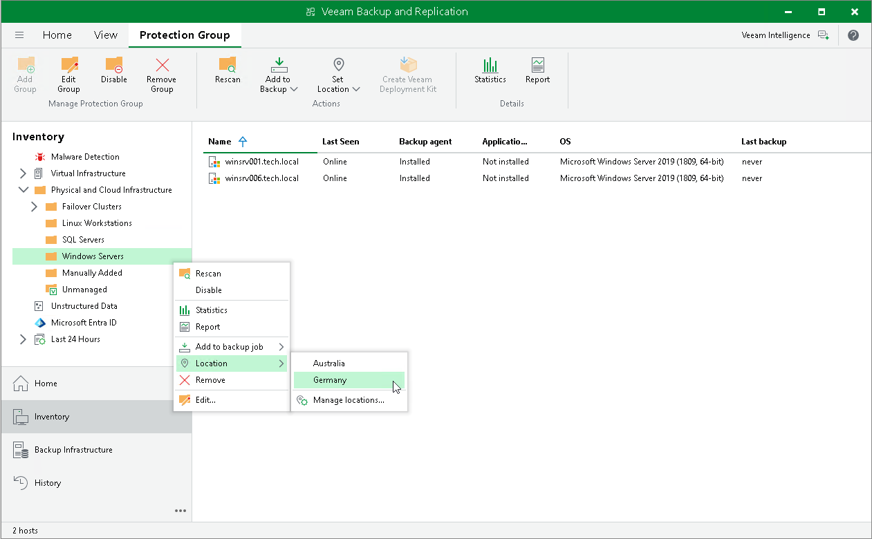Click the Home pane house icon
872x539 pixels.
[x=21, y=384]
